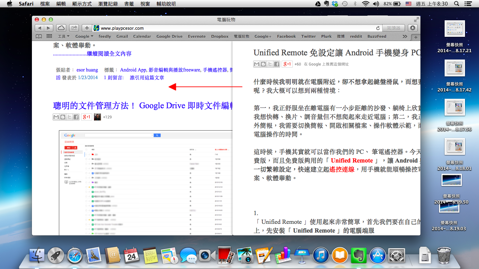Open Evernote elephant icon in menu bar
This screenshot has width=479, height=269.
326,4
